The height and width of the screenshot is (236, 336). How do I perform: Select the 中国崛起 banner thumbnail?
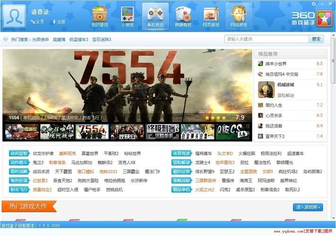tap(22, 132)
